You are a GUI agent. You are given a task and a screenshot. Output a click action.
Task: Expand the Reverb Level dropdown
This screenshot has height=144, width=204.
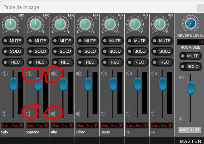coord(201,42)
